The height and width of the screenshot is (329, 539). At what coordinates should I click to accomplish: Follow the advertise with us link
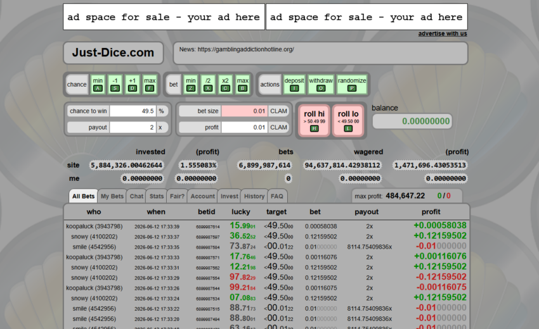[443, 34]
